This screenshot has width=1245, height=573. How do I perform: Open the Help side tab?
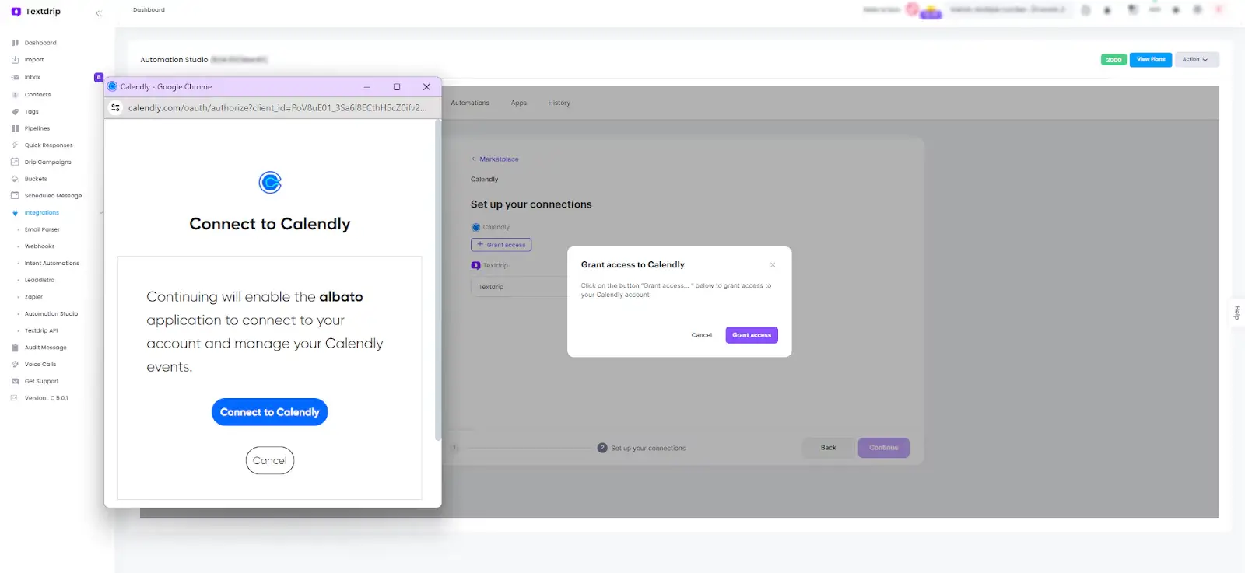coord(1236,313)
